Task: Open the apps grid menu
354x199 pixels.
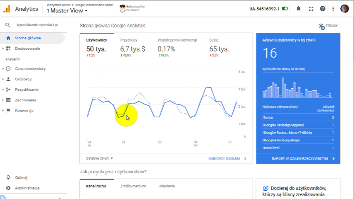Action: (311, 9)
